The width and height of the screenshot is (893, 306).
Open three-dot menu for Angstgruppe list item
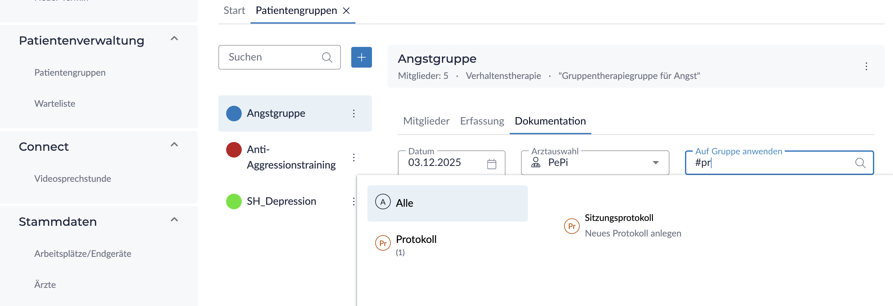(354, 114)
